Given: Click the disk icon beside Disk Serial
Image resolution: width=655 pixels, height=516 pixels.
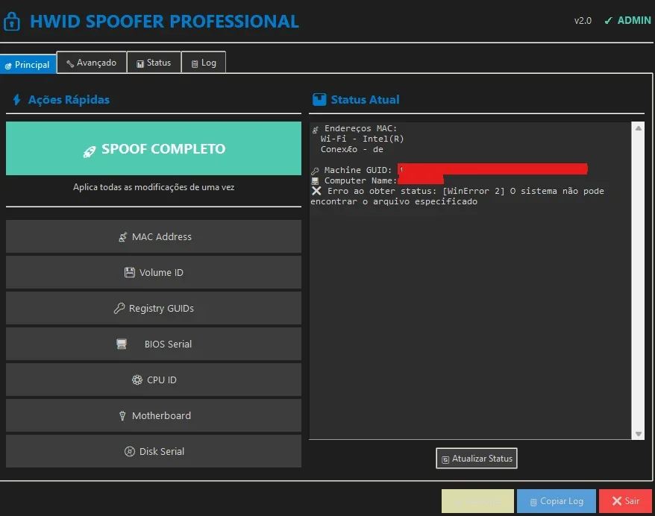Looking at the screenshot, I should 130,451.
